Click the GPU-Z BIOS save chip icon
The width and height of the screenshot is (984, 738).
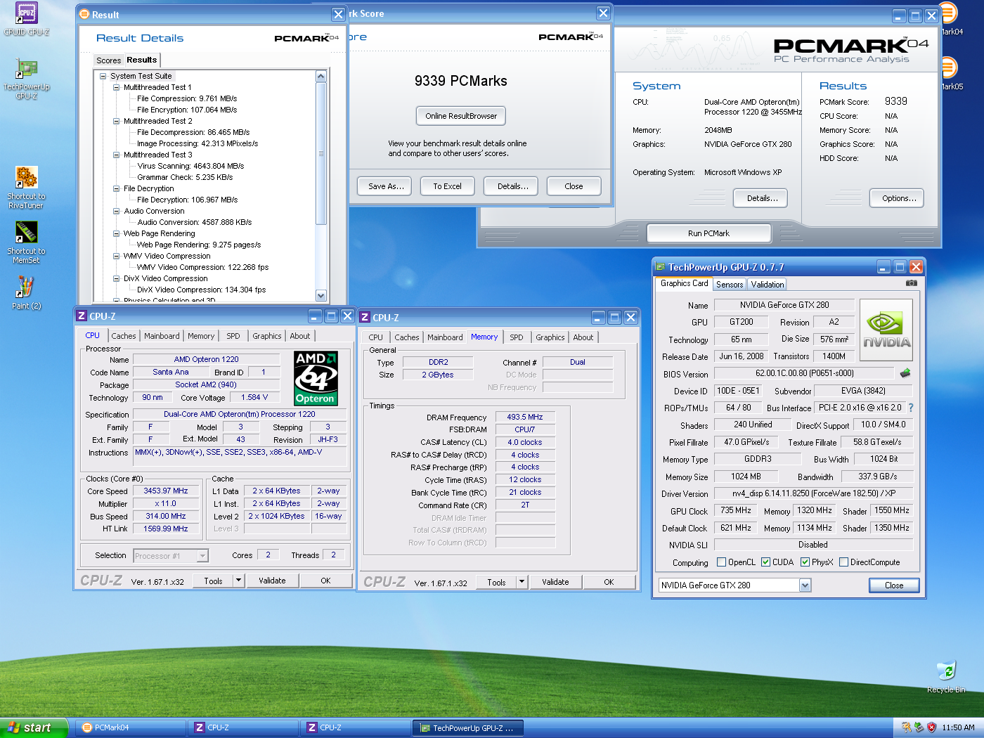point(905,373)
